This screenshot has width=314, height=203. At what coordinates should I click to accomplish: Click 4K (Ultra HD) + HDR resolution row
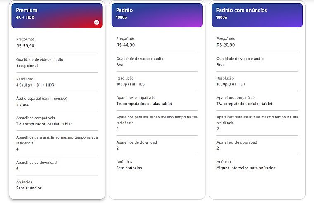click(35, 85)
